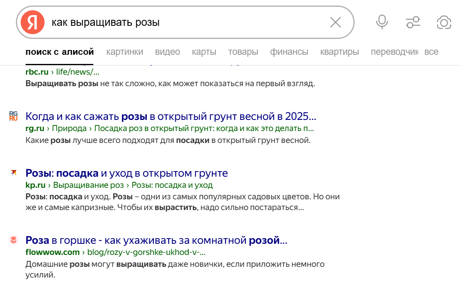Click the RG.RU site favicon
The height and width of the screenshot is (295, 460).
tap(14, 116)
